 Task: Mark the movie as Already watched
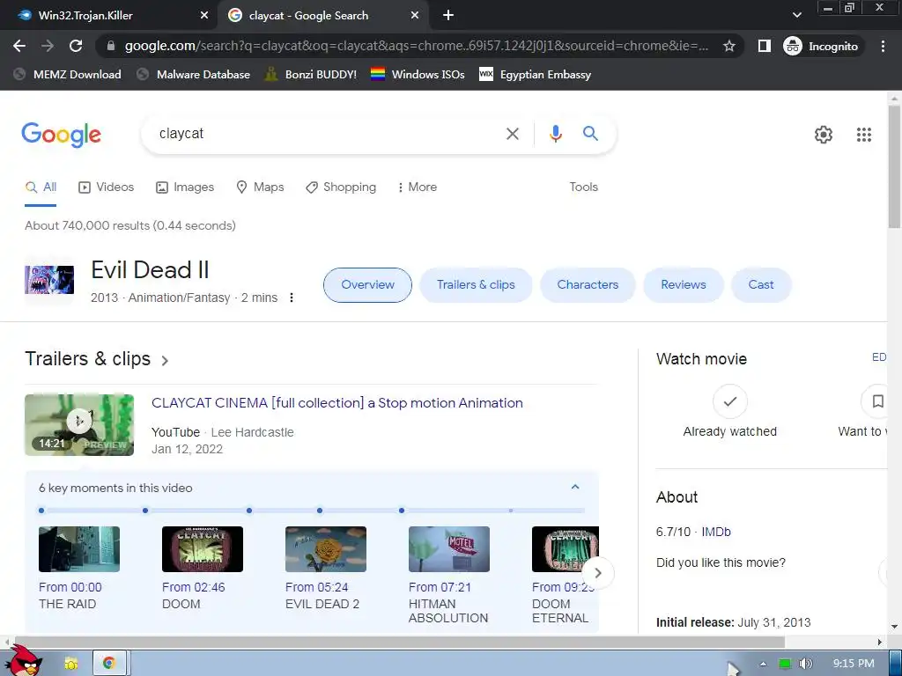pos(730,401)
